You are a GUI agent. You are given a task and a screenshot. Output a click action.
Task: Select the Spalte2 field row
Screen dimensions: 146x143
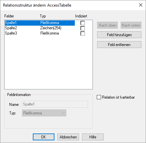(40, 28)
